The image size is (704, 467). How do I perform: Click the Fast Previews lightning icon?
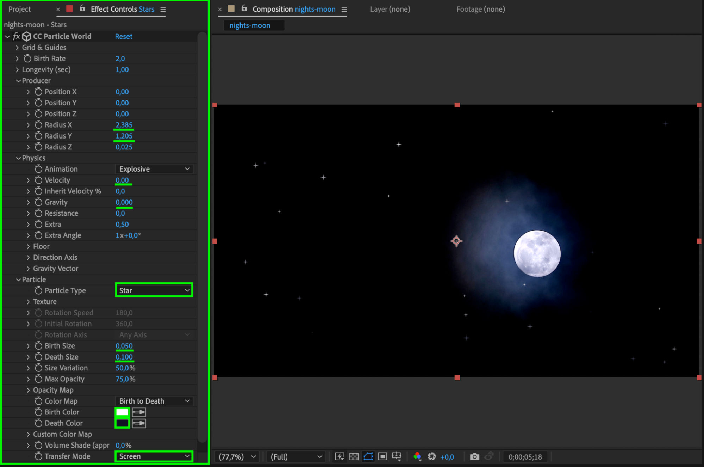(339, 457)
